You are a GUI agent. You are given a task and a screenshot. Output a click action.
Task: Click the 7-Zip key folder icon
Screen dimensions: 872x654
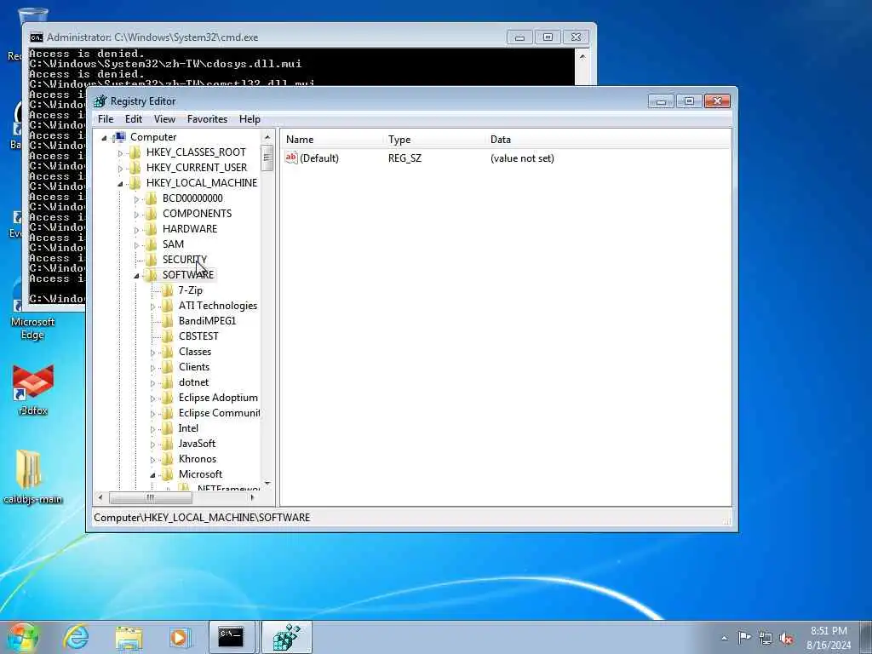[168, 290]
